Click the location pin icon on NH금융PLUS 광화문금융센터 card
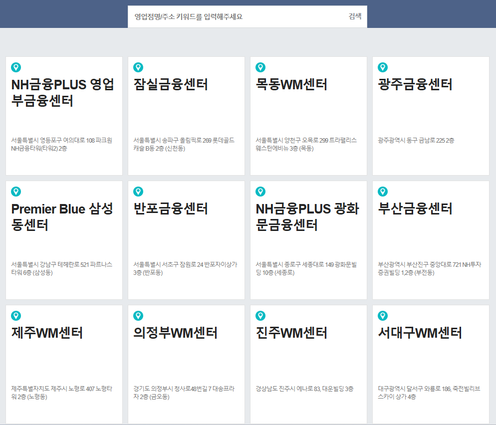 (x=260, y=191)
